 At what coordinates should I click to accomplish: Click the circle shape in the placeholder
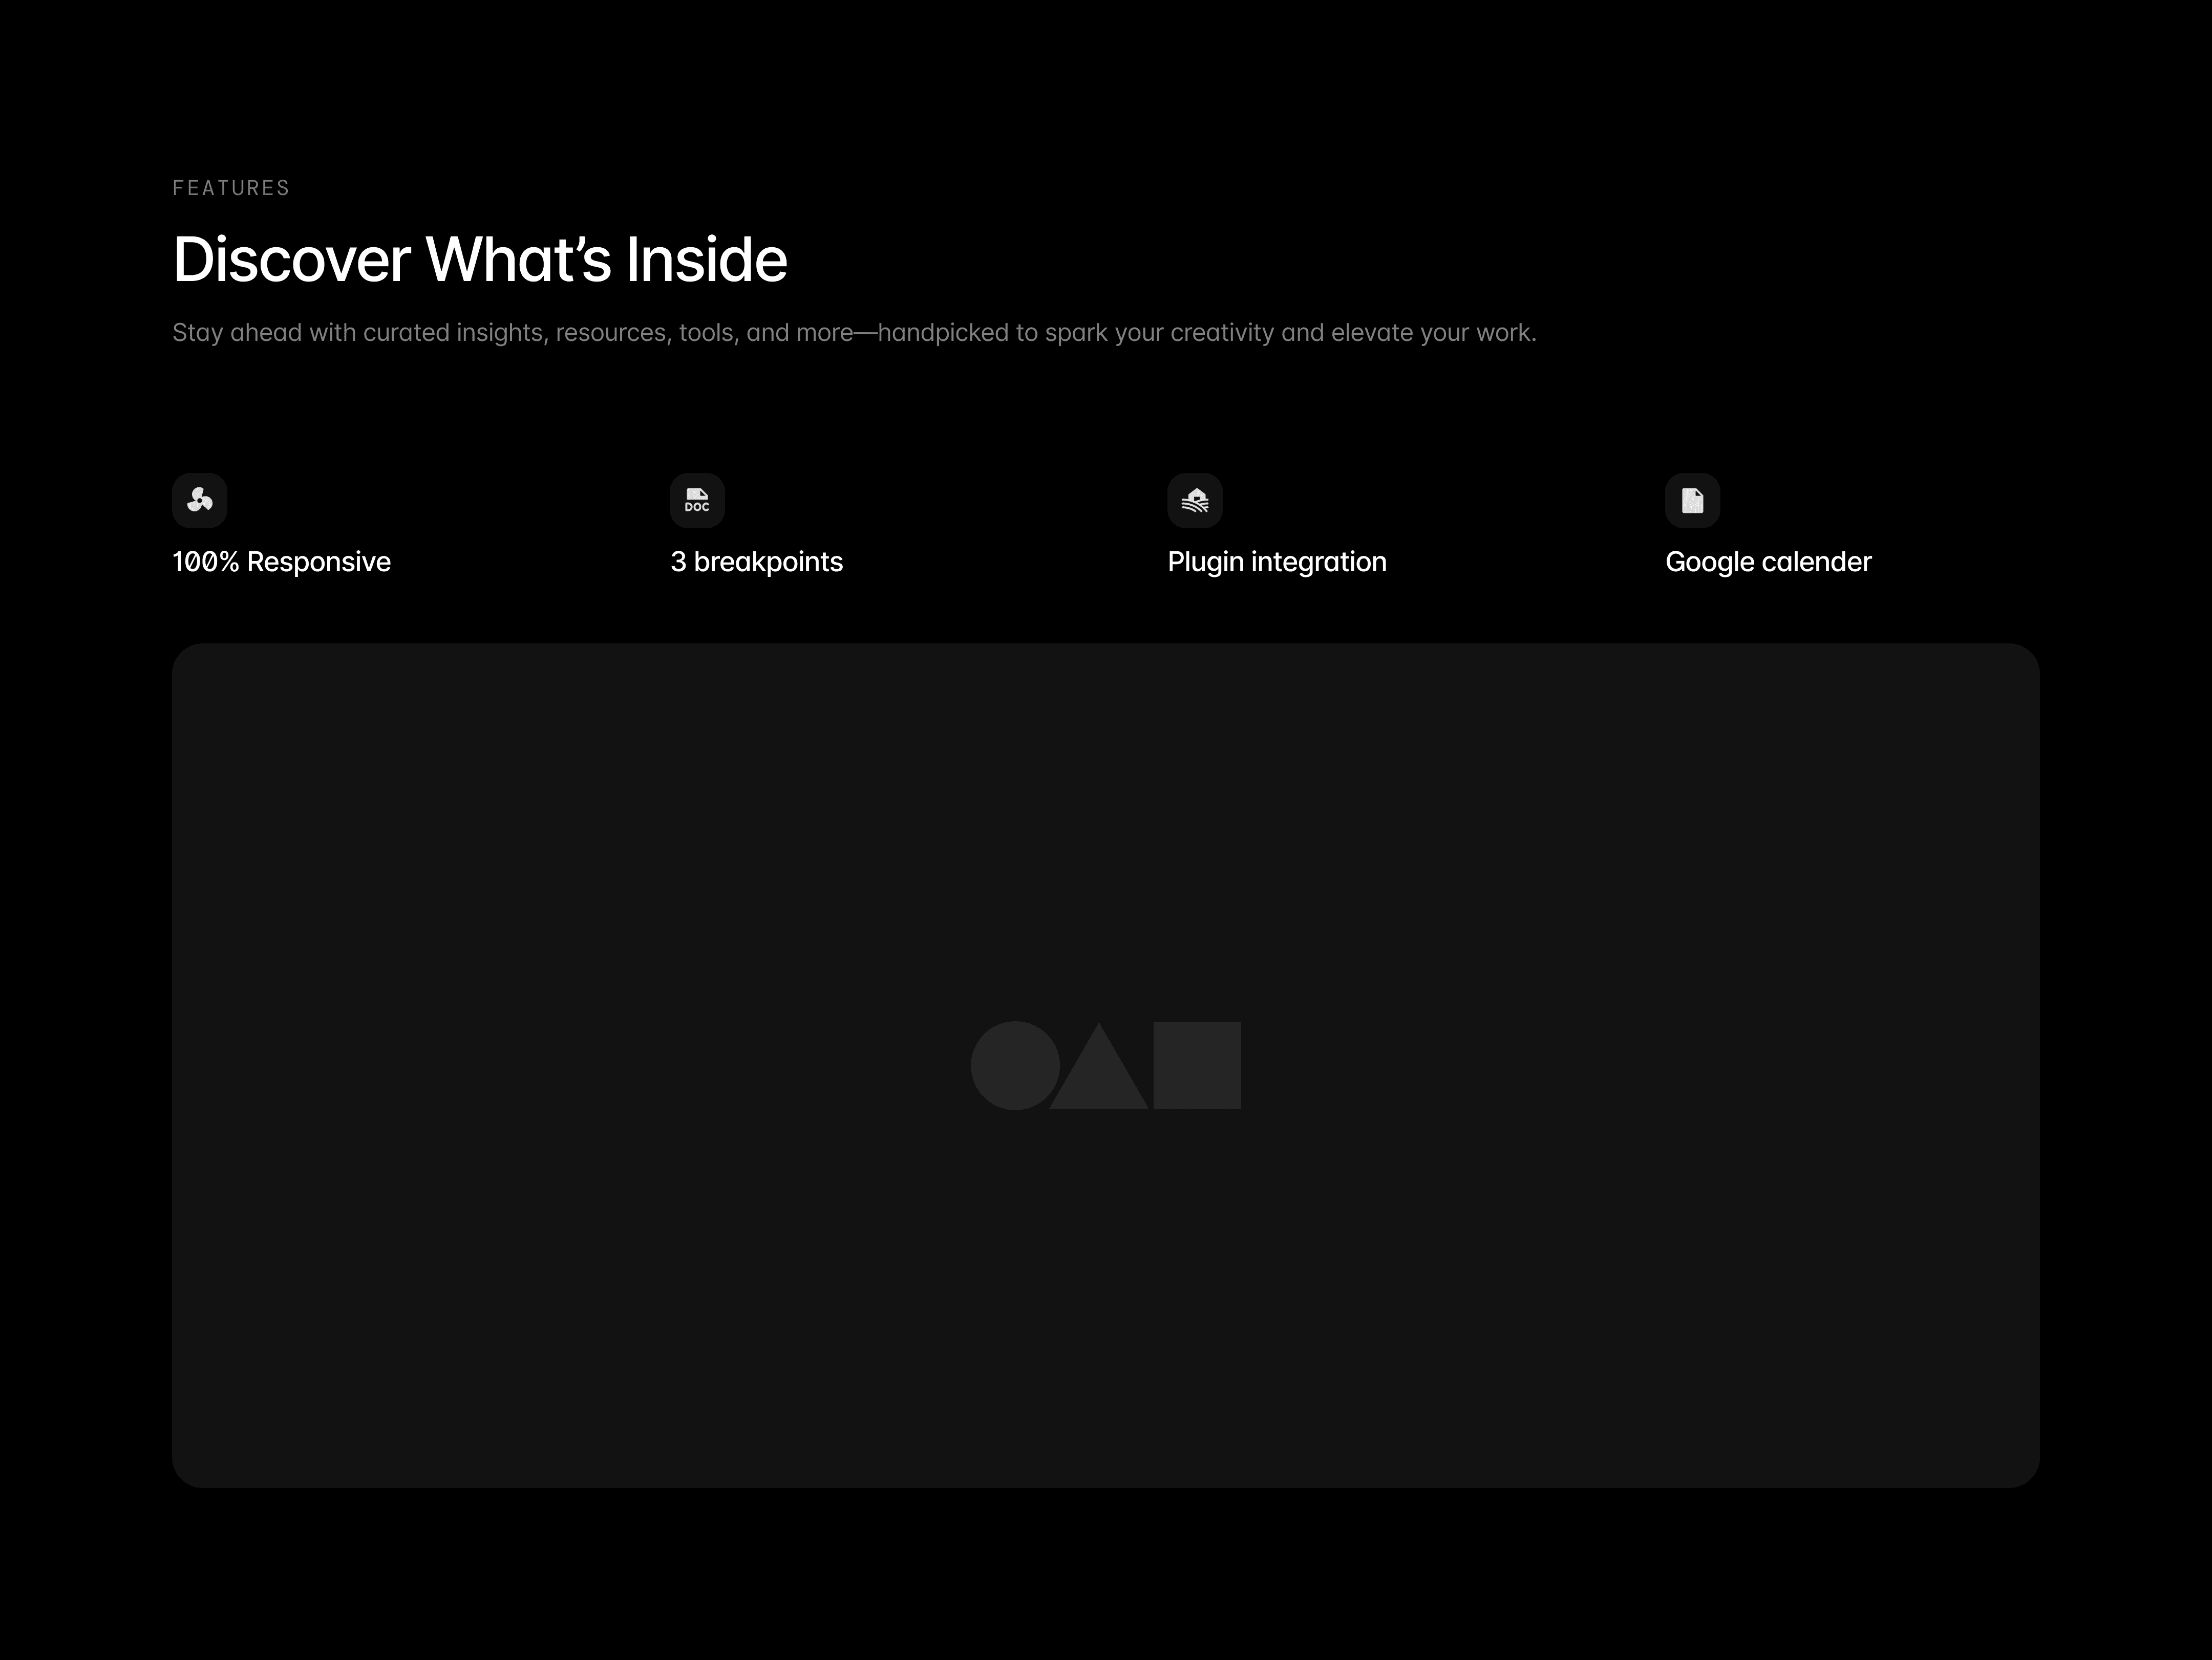pyautogui.click(x=1015, y=1065)
